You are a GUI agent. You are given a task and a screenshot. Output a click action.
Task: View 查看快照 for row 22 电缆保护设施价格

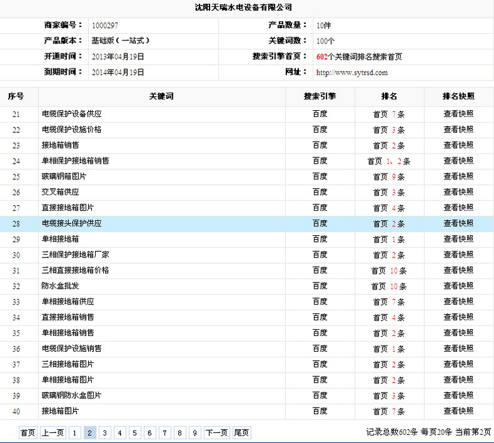[x=458, y=130]
